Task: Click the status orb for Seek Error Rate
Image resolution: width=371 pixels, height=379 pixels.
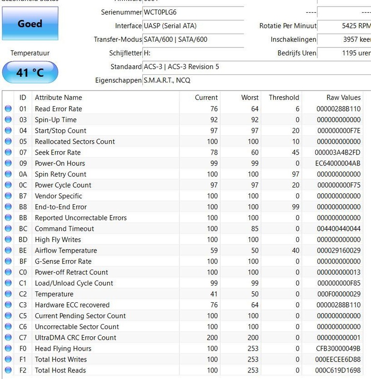Action: point(8,152)
